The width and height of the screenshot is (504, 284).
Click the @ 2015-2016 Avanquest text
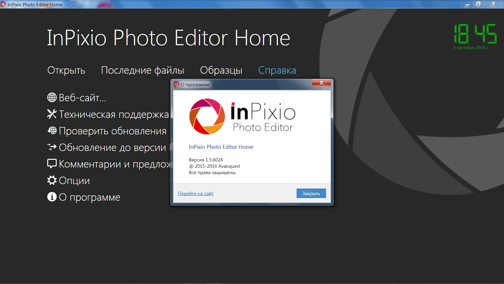(214, 166)
